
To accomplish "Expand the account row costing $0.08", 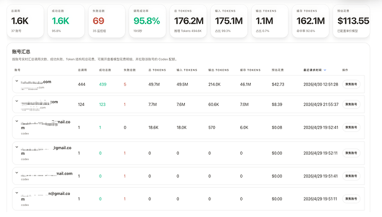I will pos(17,121).
